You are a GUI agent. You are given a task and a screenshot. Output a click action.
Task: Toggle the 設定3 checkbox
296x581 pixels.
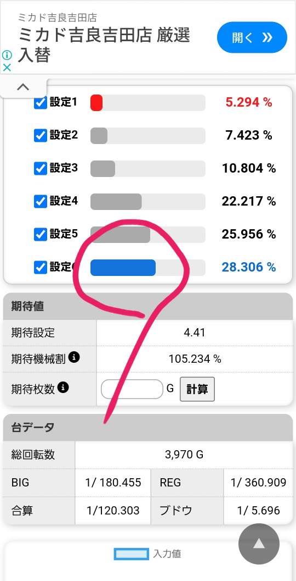[x=40, y=169]
